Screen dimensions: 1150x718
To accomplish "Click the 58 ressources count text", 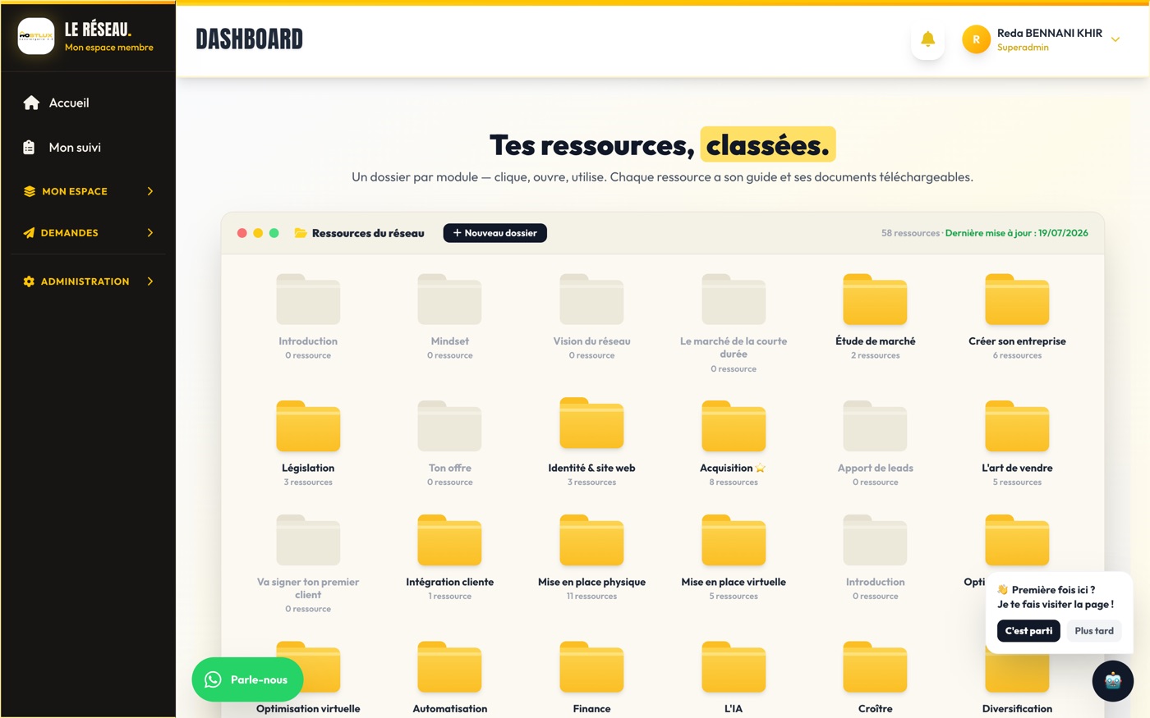I will (910, 233).
